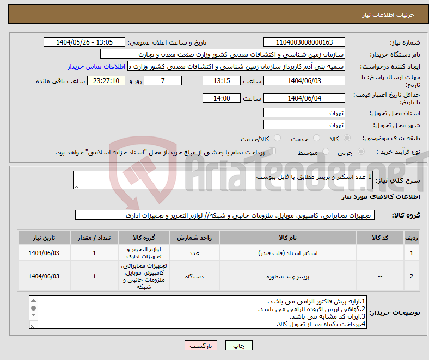Click the request creator name field

point(236,66)
